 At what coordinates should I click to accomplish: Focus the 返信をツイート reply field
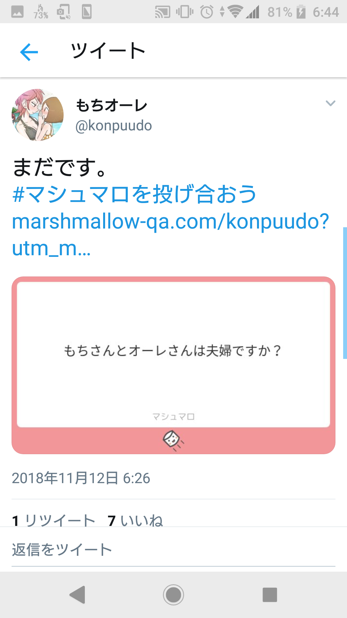coord(173,550)
